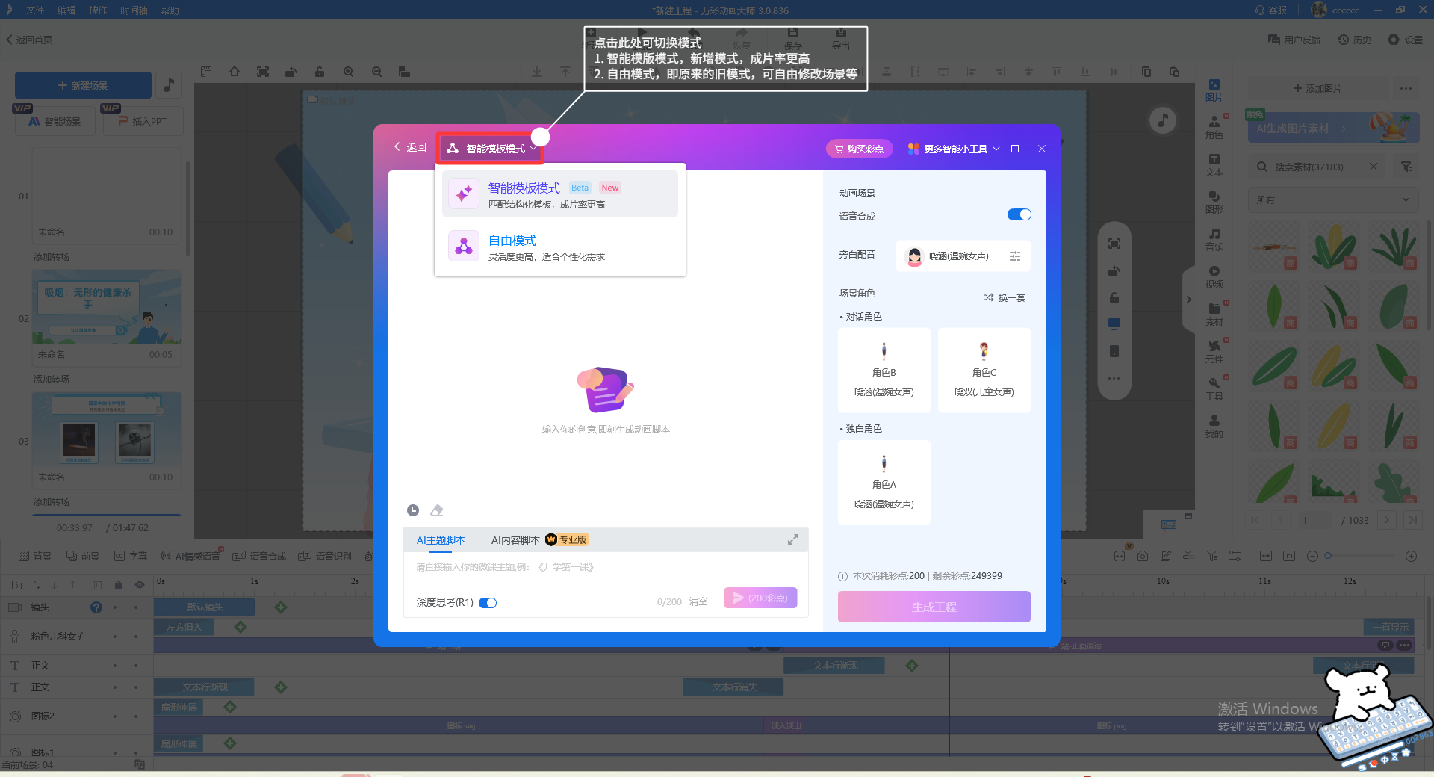
Task: Toggle the timeline eye visibility icon
Action: click(139, 585)
